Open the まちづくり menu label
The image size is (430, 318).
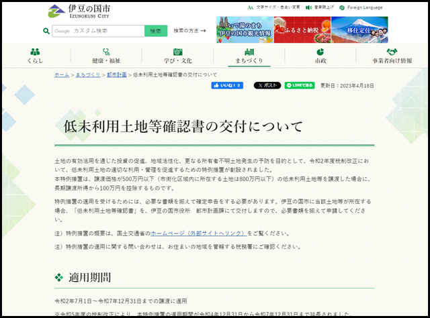click(x=249, y=60)
